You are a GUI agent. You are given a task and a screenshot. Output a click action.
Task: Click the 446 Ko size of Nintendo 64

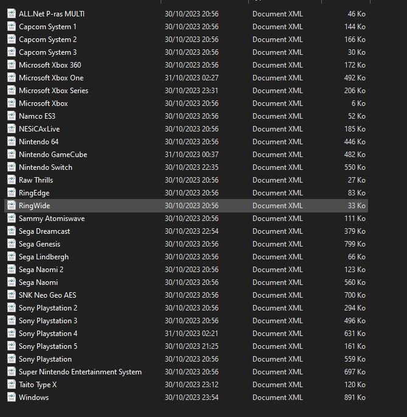pyautogui.click(x=355, y=141)
